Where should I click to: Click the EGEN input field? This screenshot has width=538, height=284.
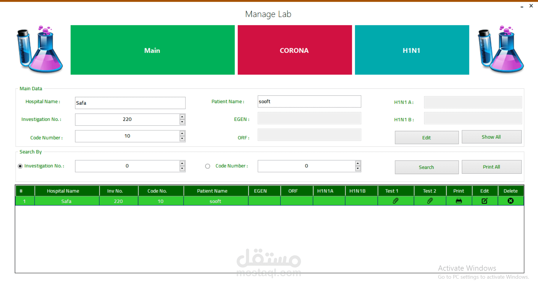coord(309,118)
